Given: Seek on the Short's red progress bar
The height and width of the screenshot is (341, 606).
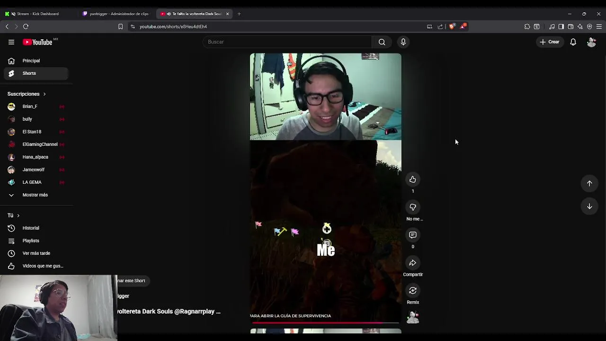Looking at the screenshot, I should pos(325,323).
